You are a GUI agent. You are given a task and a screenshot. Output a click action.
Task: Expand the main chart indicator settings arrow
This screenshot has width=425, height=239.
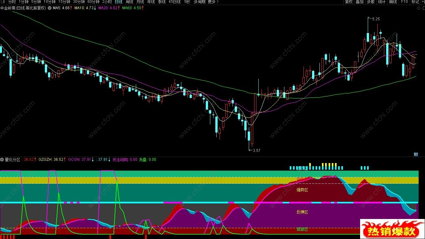click(50, 8)
